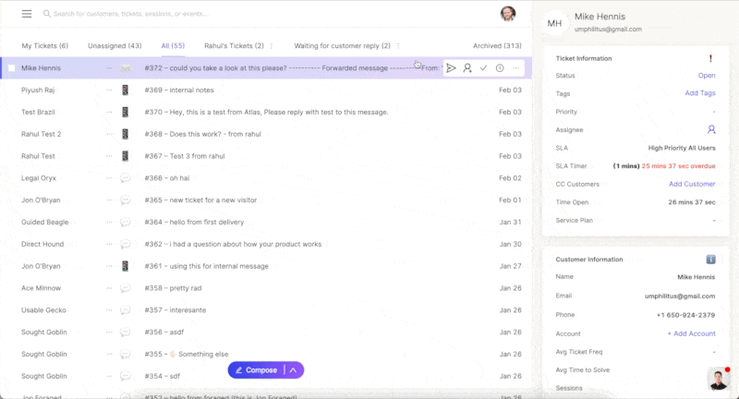Image resolution: width=739 pixels, height=399 pixels.
Task: Open Waiting for customer reply (2) tab
Action: tap(342, 45)
